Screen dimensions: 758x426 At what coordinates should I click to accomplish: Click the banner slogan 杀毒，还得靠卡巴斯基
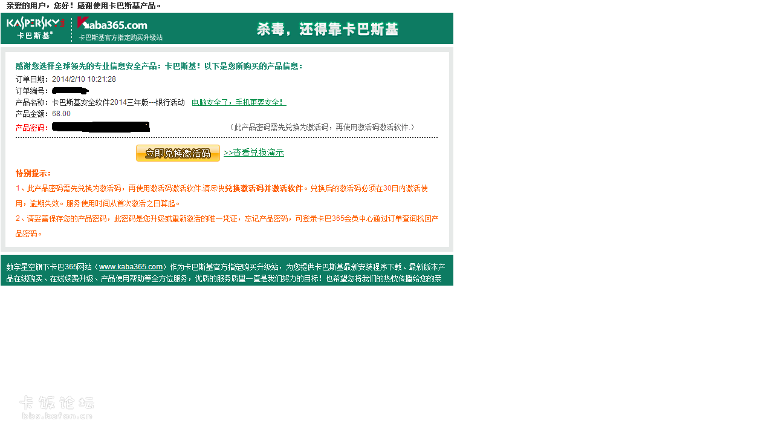(x=328, y=28)
